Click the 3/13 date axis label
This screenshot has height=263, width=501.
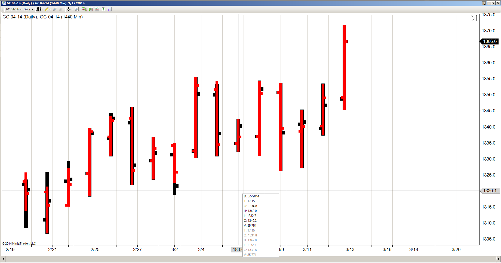click(350, 249)
